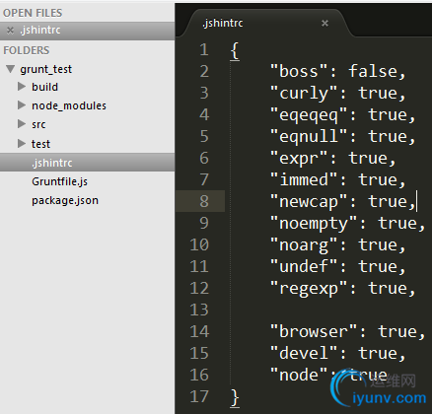
Task: Click the "noarg" key
Action: (304, 245)
